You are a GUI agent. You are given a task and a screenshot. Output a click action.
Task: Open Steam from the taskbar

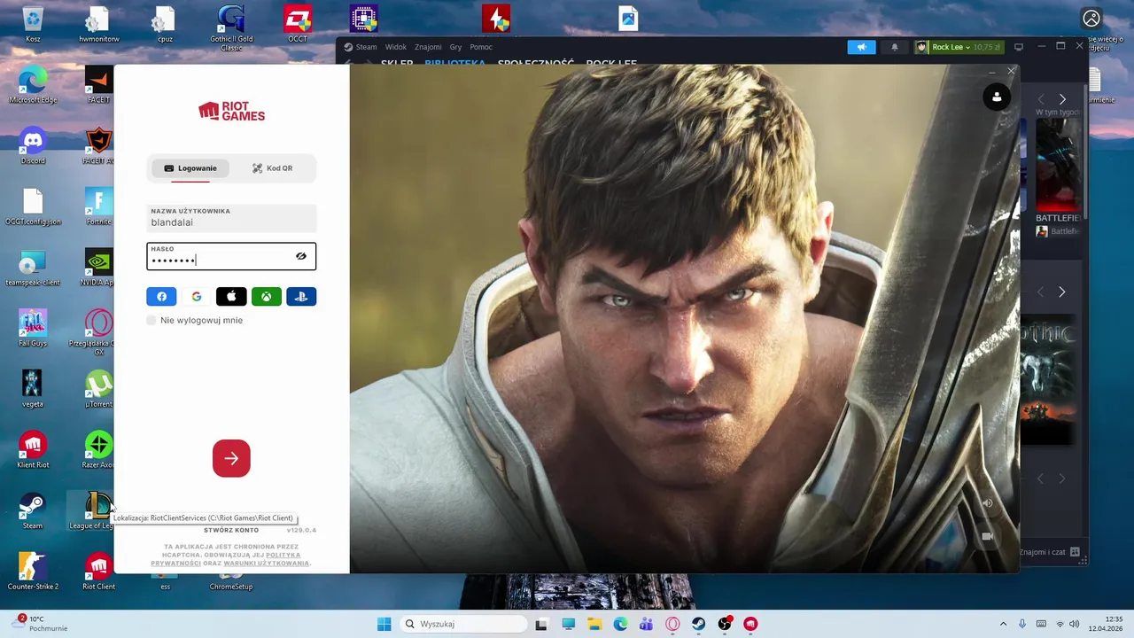pyautogui.click(x=698, y=624)
